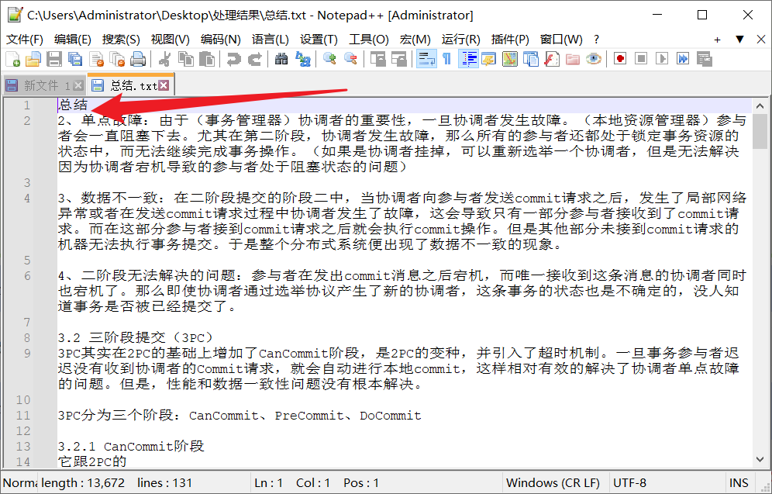
Task: Open the 设置(T) menu
Action: point(319,40)
